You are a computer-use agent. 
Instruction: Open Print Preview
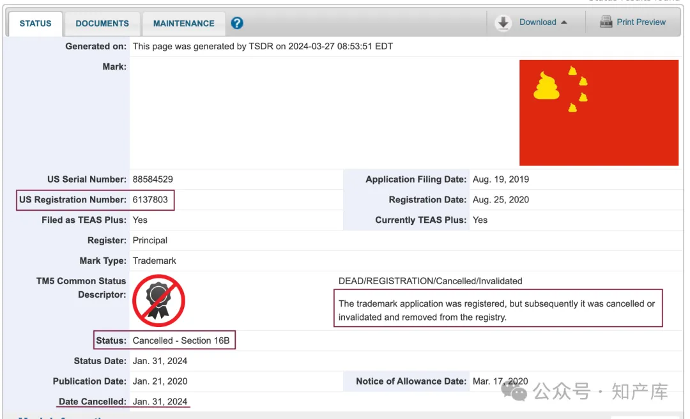click(x=641, y=22)
